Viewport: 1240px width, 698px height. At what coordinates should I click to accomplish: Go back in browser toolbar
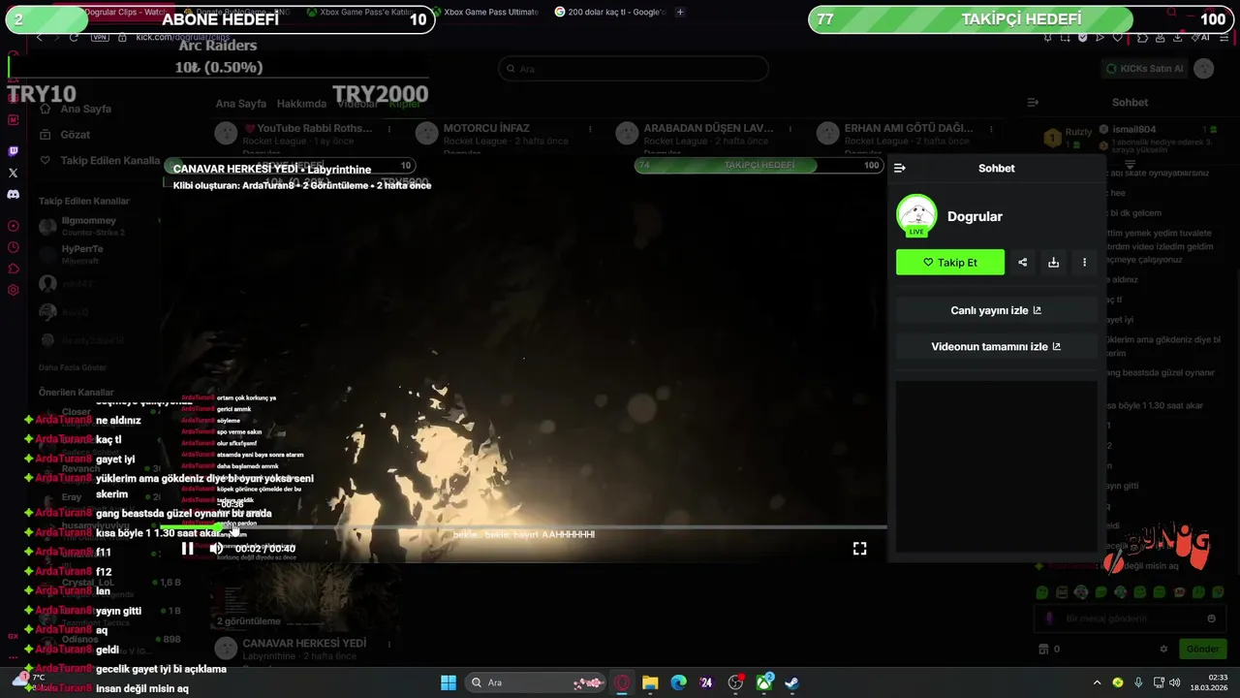coord(40,37)
